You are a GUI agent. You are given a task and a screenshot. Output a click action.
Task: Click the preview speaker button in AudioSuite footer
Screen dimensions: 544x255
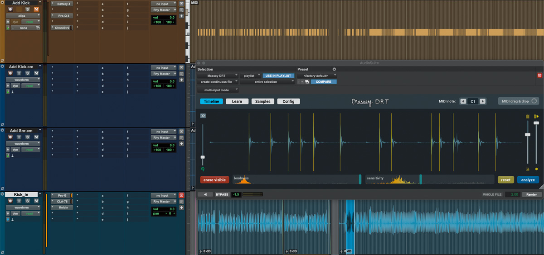click(205, 194)
